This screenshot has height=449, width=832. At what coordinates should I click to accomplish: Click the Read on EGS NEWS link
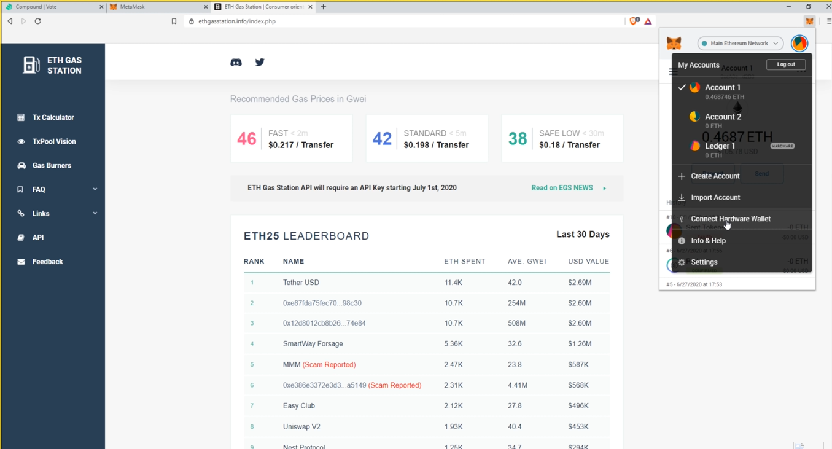point(569,188)
